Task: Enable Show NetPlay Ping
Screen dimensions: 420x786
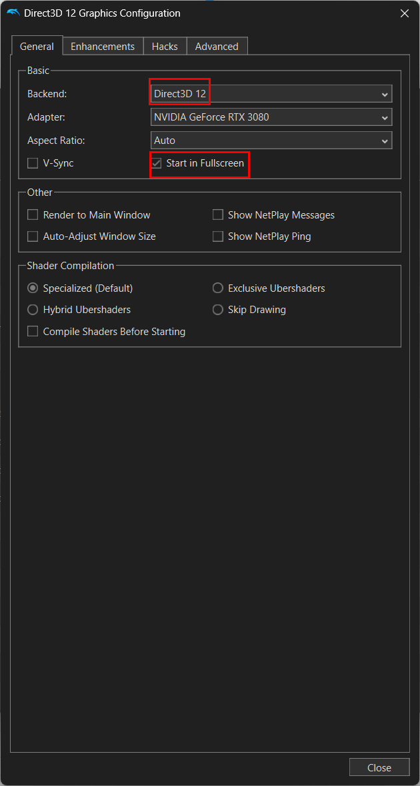Action: pos(217,236)
